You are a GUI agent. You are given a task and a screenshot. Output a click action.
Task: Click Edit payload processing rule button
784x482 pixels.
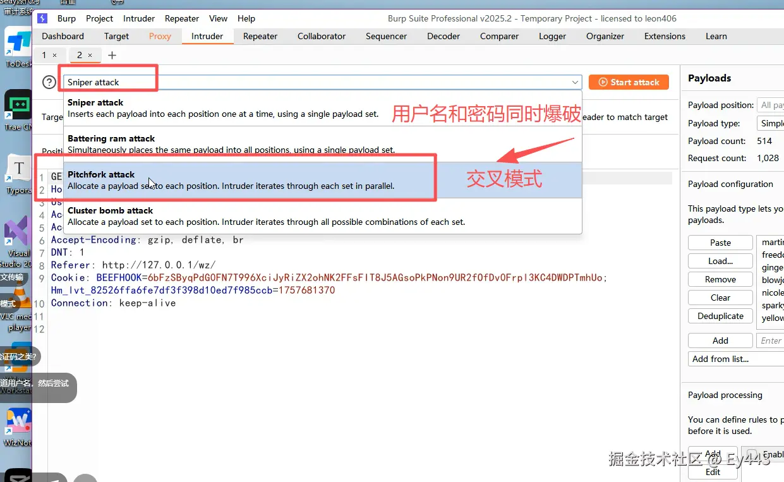[x=713, y=472]
